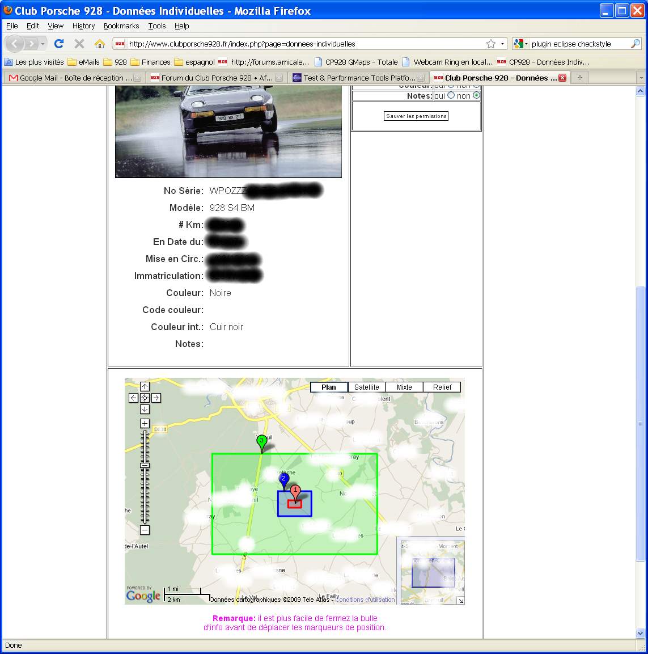
Task: Open the Edit menu
Action: (x=32, y=26)
